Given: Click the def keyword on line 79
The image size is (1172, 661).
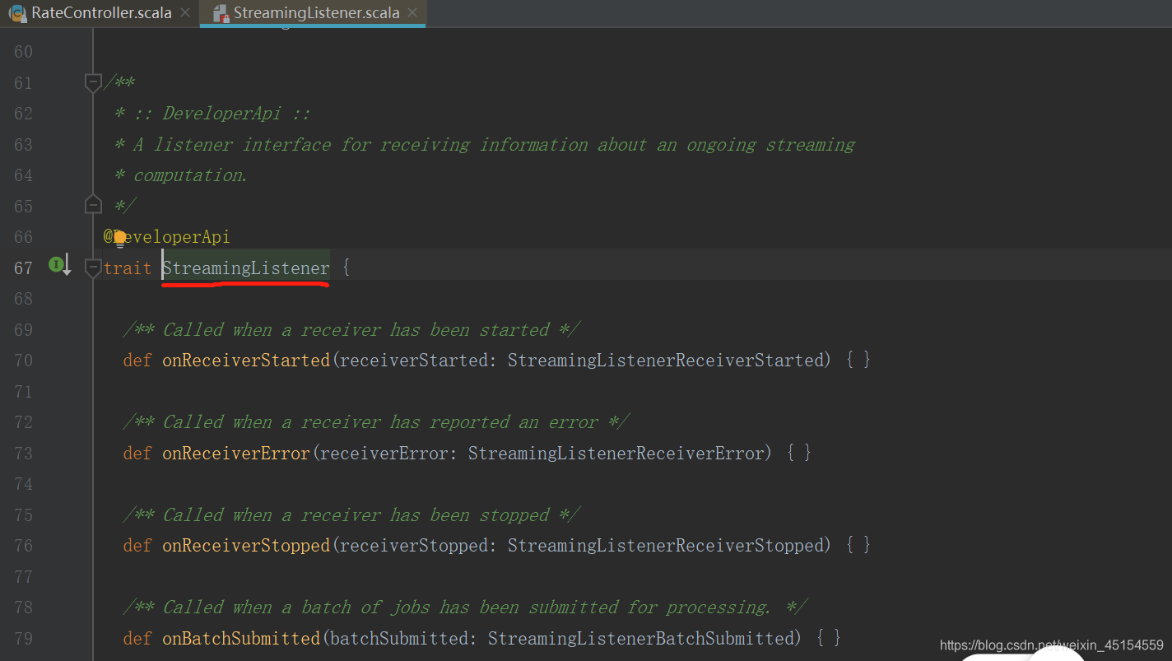Looking at the screenshot, I should [x=137, y=638].
